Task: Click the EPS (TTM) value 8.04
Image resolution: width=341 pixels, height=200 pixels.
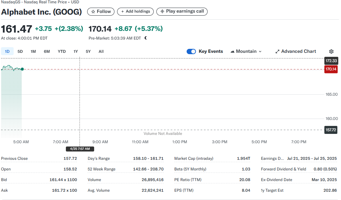Action: [x=246, y=190]
